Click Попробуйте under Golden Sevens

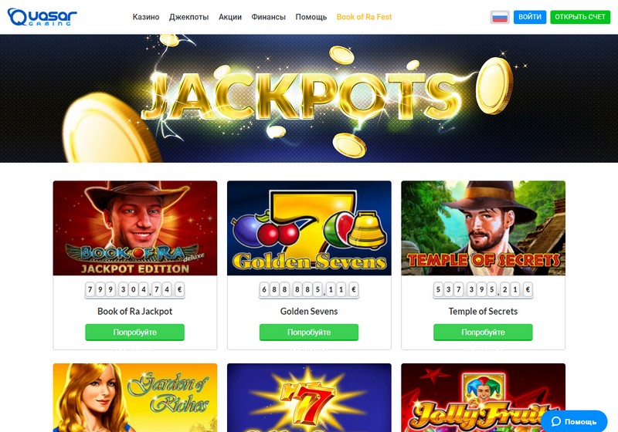coord(309,332)
